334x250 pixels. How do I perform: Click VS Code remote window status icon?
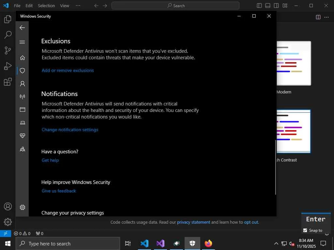[x=6, y=233]
